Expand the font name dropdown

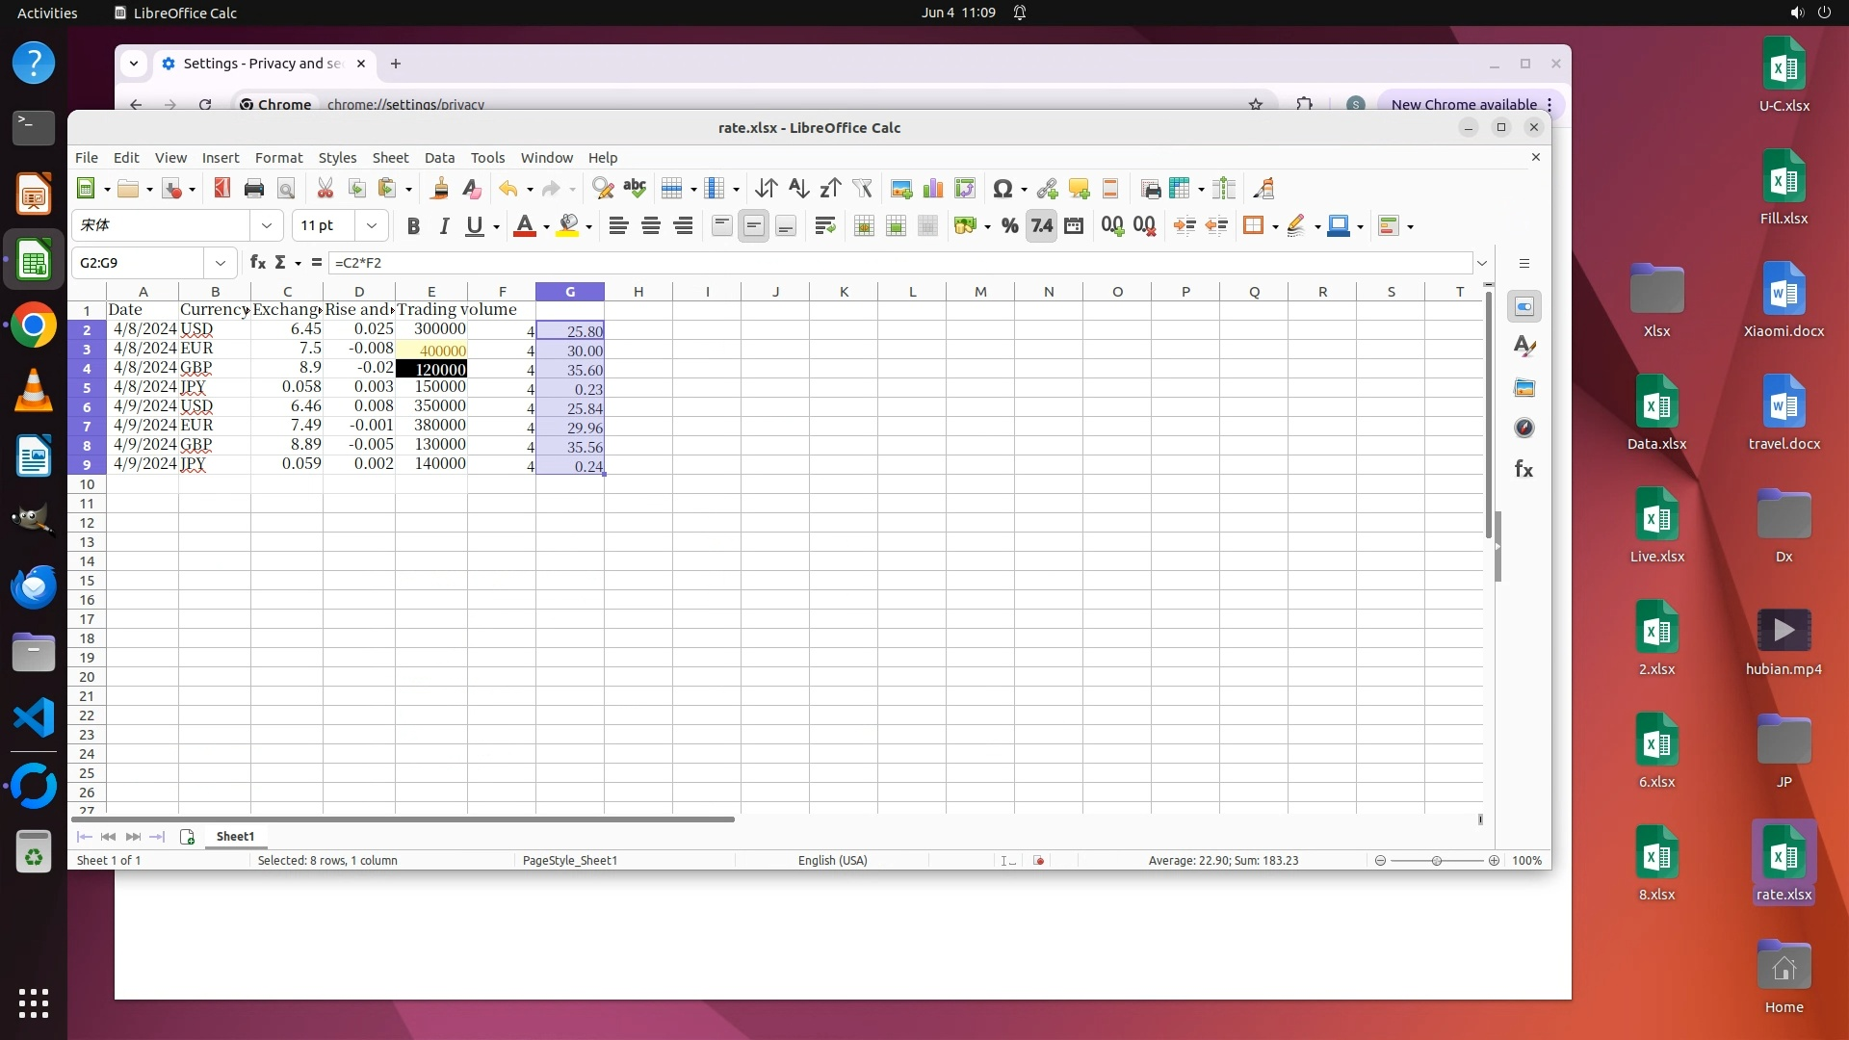coord(267,225)
